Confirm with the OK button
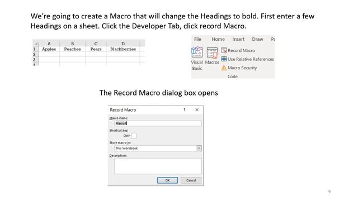Screen dimensions: 358x201 167,180
